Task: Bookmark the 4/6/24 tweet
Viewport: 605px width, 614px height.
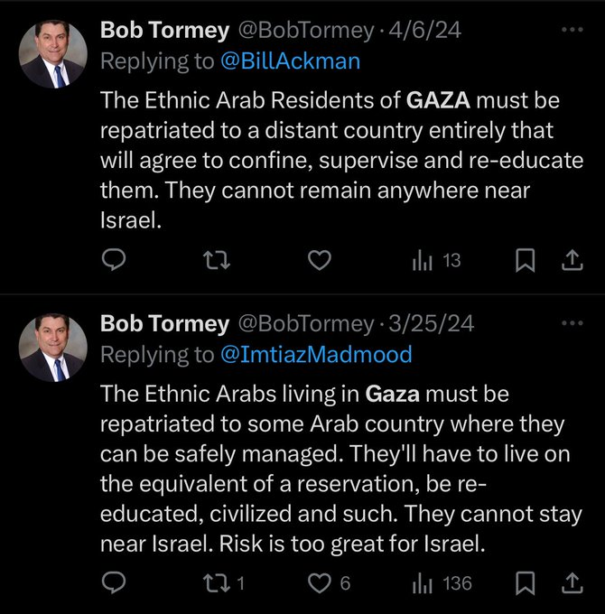Action: point(525,261)
